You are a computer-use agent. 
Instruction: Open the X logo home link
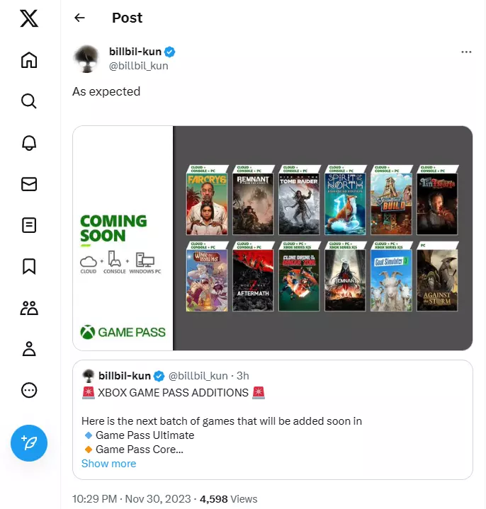tap(29, 18)
